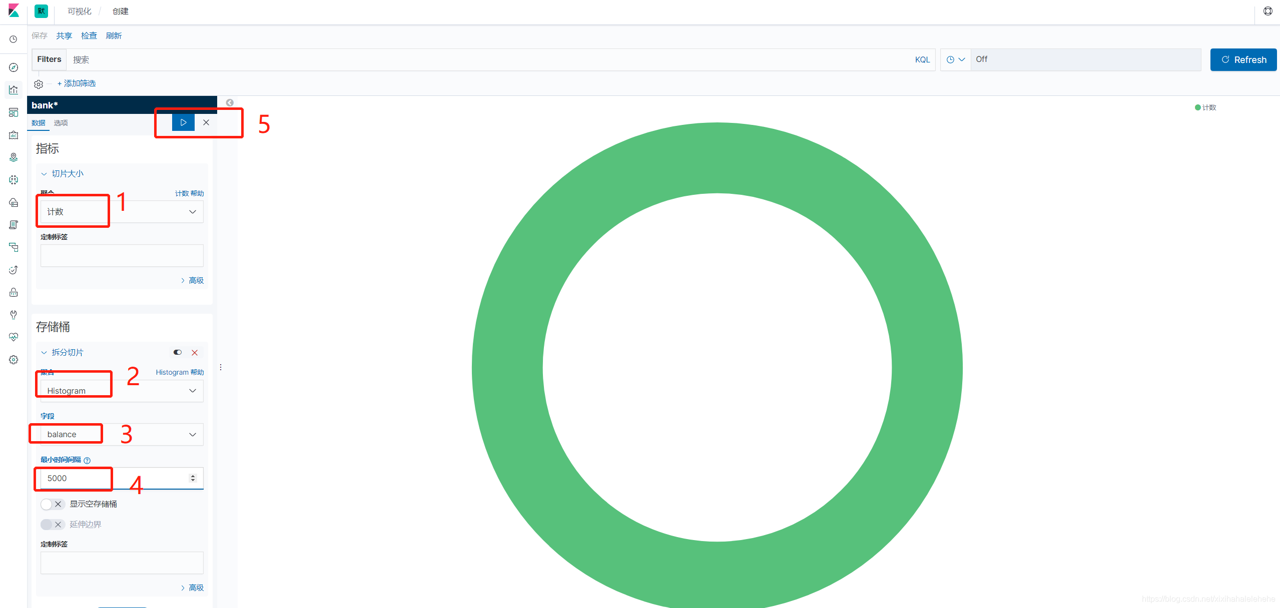Screen dimensions: 1280x608
Task: Click the close X button near play button
Action: 206,122
